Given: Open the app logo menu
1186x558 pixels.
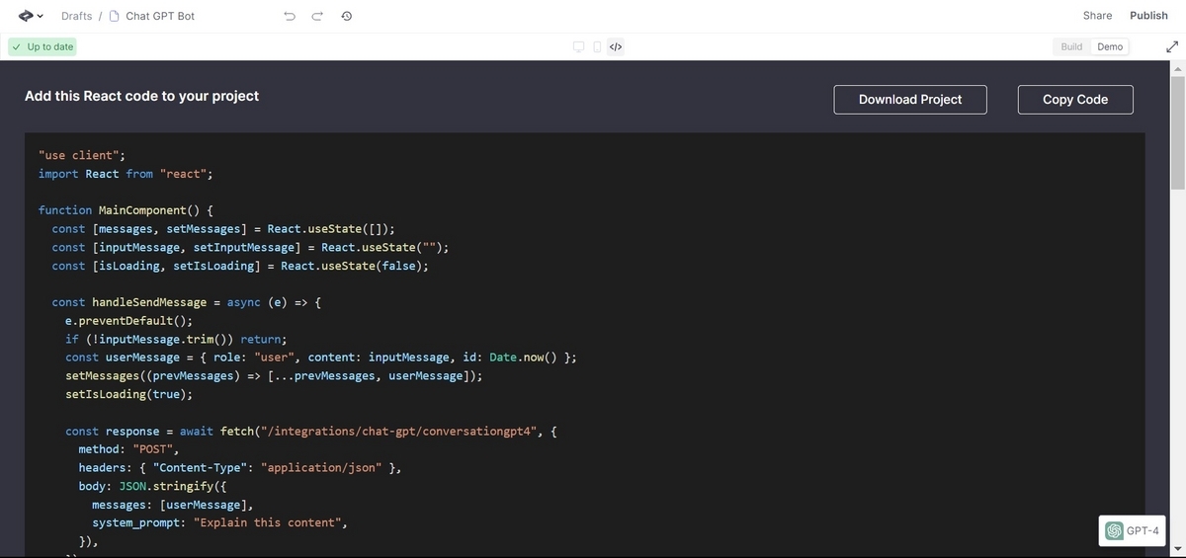Looking at the screenshot, I should (31, 16).
